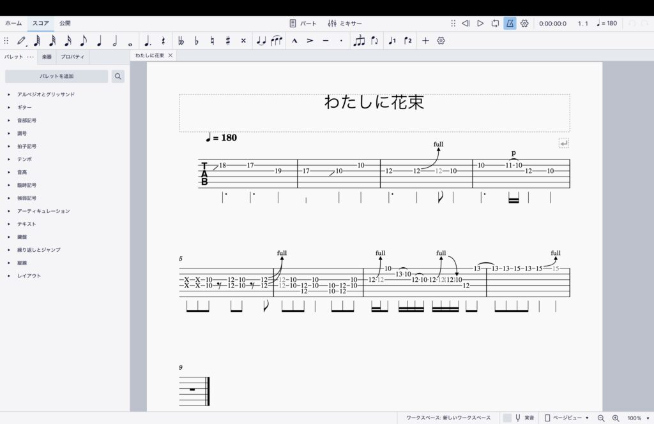Apply double flat accidental
Image resolution: width=654 pixels, height=424 pixels.
tap(181, 41)
